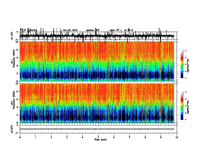This screenshot has height=154, width=199.
Task: Click the "Time (min)" axis label
Action: coord(101,139)
